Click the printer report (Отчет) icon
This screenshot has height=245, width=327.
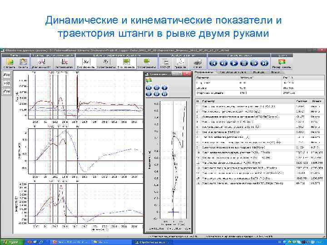(197, 63)
